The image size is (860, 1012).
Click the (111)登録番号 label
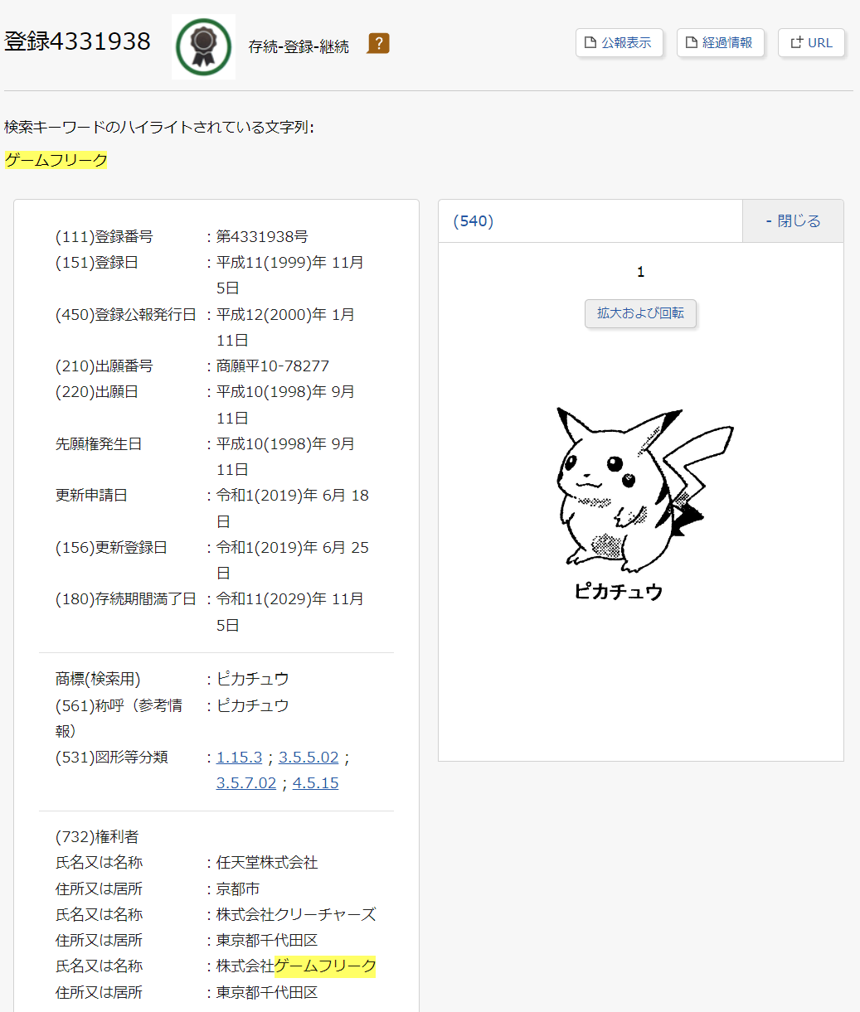(104, 236)
